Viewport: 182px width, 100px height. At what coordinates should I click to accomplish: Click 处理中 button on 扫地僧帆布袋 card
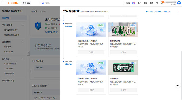tap(123, 52)
